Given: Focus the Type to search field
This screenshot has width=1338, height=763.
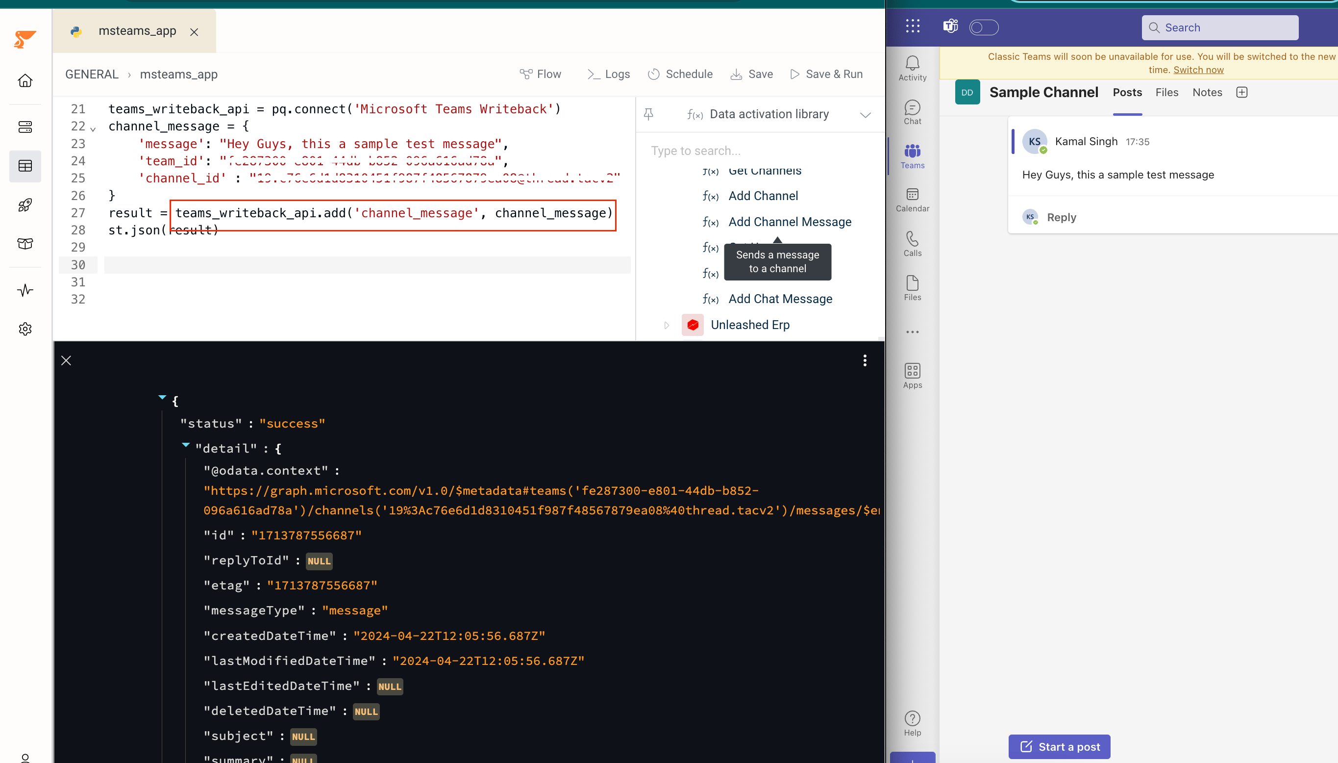Looking at the screenshot, I should (x=759, y=151).
